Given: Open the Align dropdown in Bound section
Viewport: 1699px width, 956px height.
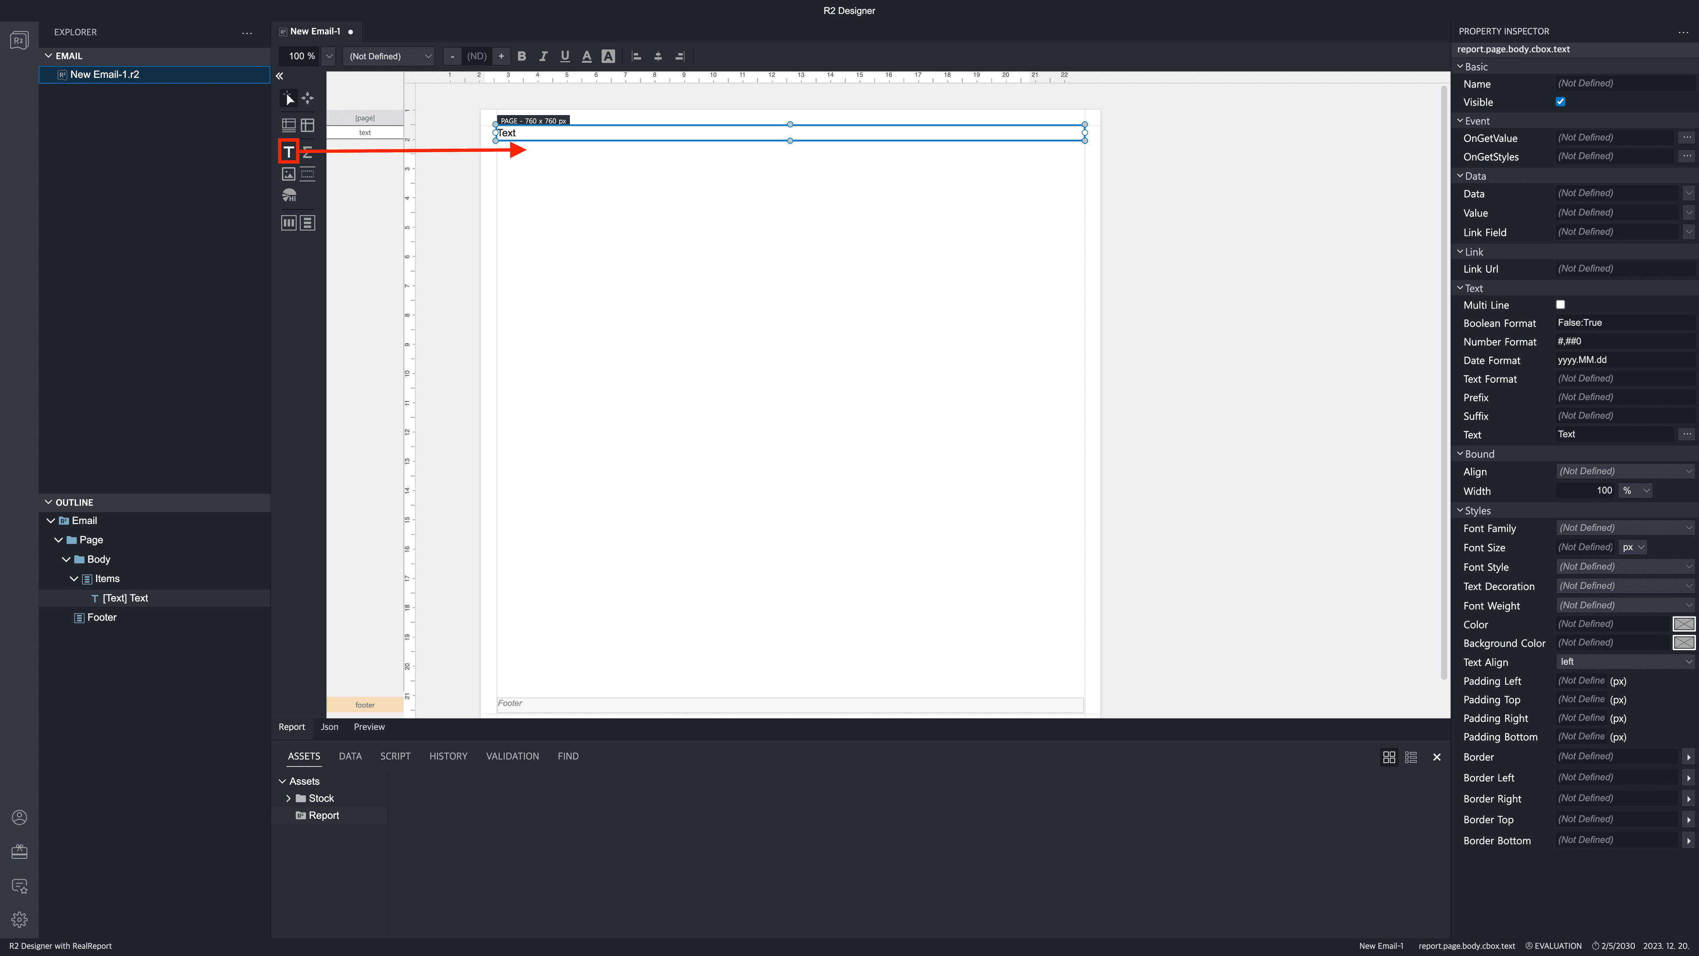Looking at the screenshot, I should click(1625, 471).
